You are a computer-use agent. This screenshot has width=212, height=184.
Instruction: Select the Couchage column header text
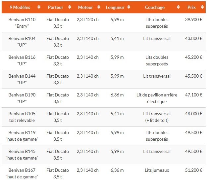point(155,7)
